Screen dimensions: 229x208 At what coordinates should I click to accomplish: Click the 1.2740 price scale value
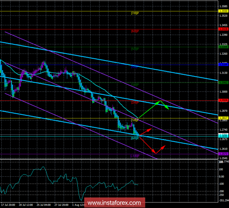223,130
